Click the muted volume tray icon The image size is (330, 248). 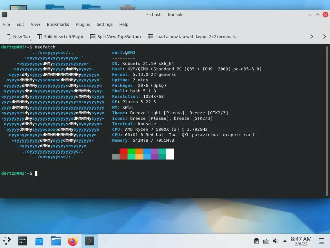(x=276, y=241)
